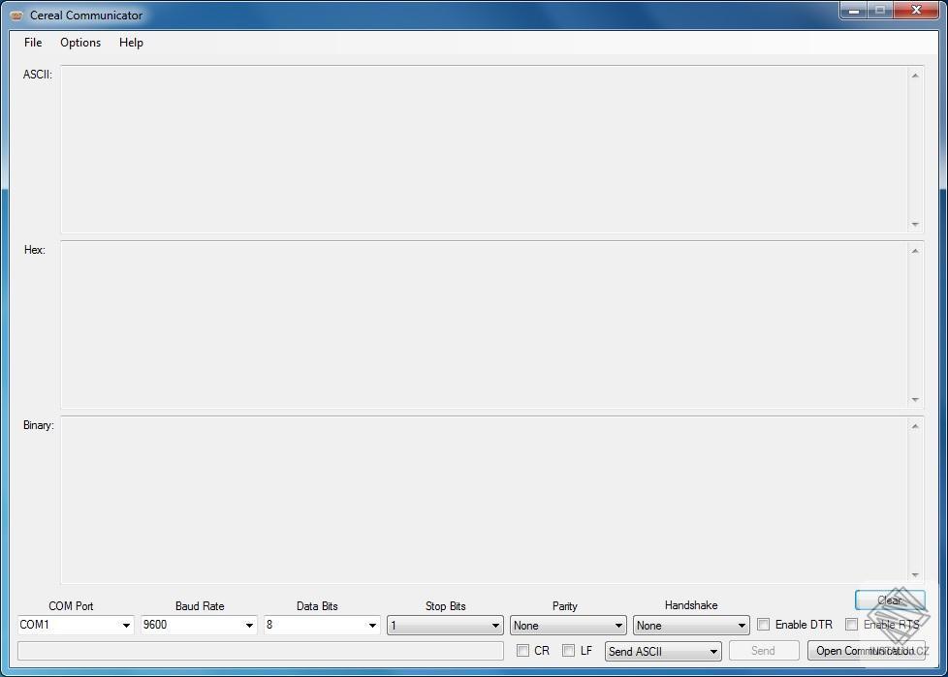Click the Clear button

coord(890,600)
